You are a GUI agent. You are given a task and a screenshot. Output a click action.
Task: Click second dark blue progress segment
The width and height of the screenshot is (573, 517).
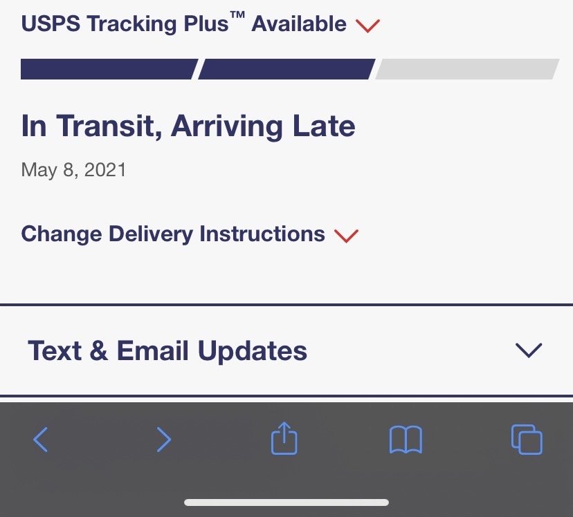tap(286, 69)
